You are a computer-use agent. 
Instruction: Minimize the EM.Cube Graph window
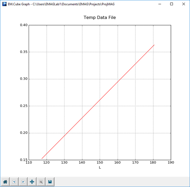(x=160, y=4)
